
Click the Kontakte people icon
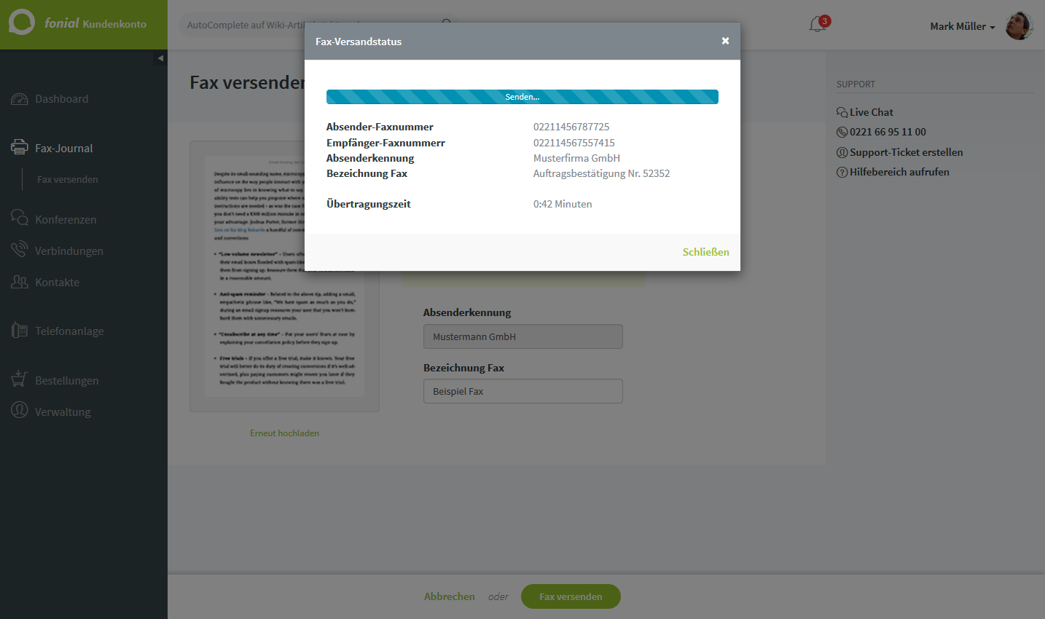tap(20, 281)
